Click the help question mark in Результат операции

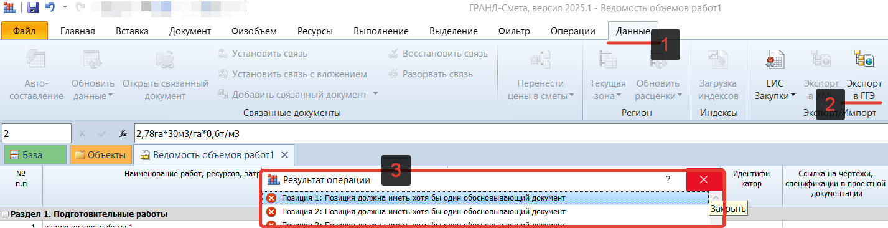point(668,179)
